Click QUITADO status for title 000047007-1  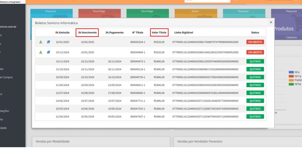pyautogui.click(x=255, y=116)
